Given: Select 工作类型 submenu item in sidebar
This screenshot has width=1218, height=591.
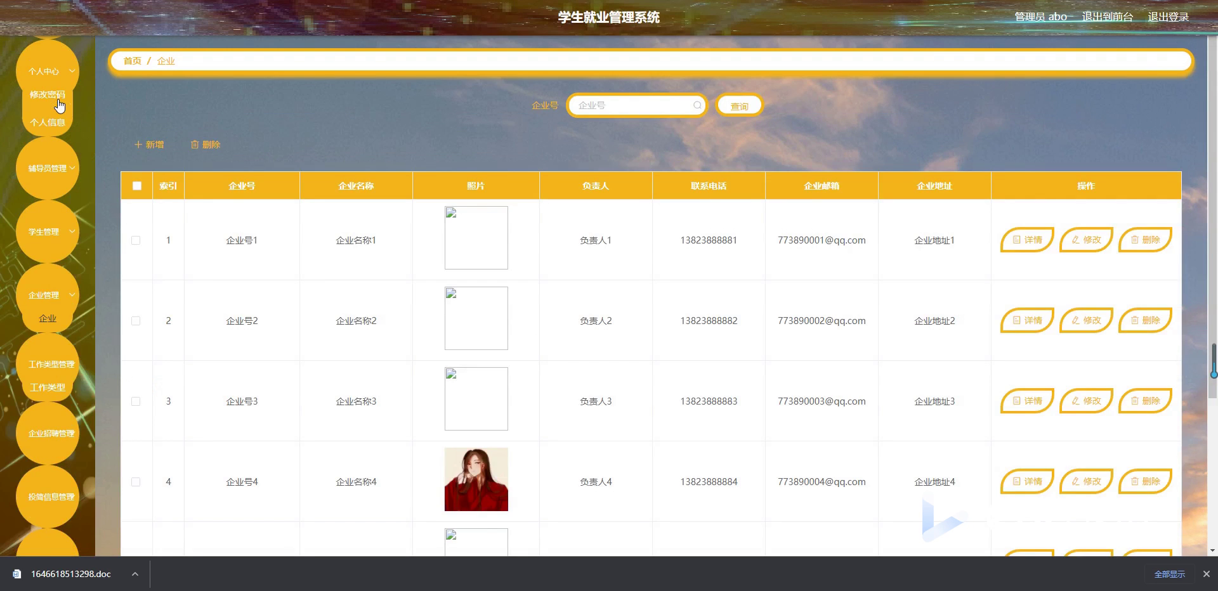Looking at the screenshot, I should 48,387.
